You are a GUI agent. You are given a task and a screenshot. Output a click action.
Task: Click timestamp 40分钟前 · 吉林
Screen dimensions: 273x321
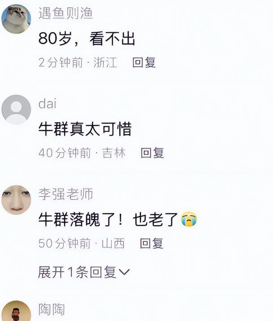pos(82,153)
